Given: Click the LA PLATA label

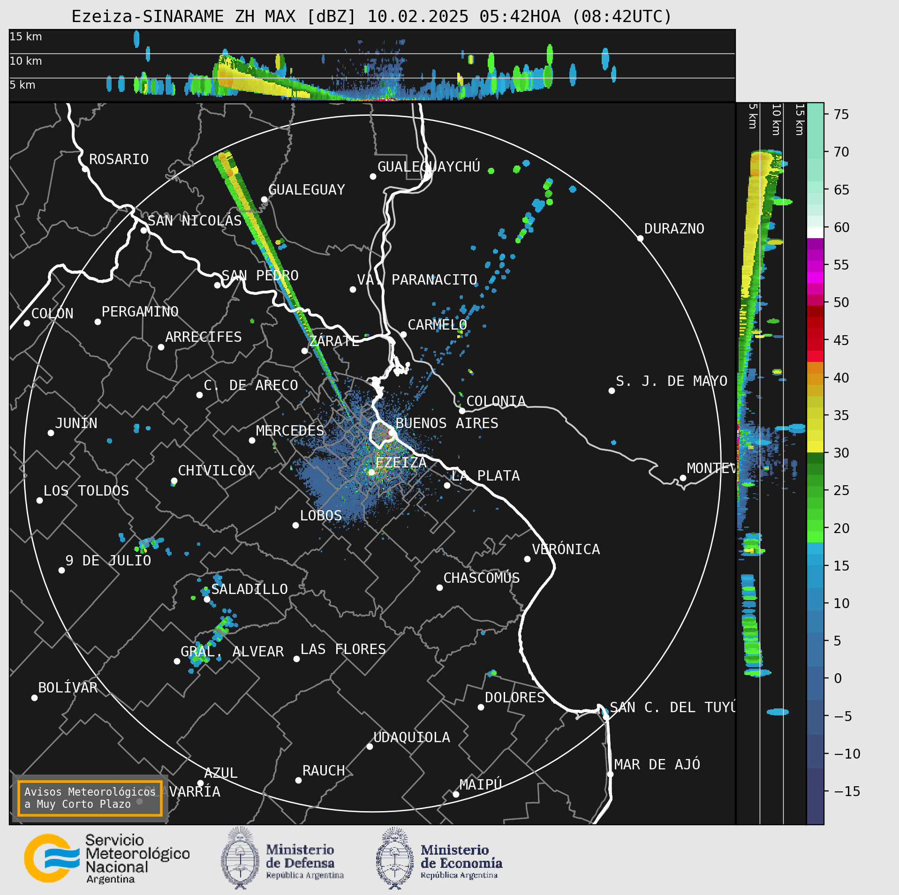Looking at the screenshot, I should click(x=485, y=476).
